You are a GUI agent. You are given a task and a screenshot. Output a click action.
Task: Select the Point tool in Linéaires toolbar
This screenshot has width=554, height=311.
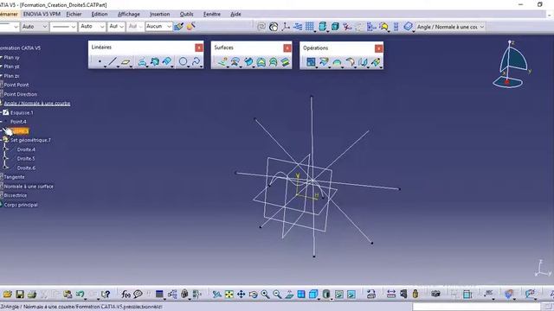tap(100, 61)
